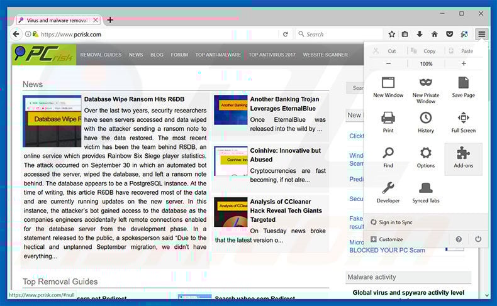Open BLOG nav item
Image resolution: width=497 pixels, height=306 pixels.
(x=157, y=55)
